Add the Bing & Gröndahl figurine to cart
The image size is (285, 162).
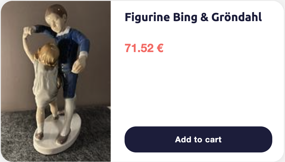198,139
